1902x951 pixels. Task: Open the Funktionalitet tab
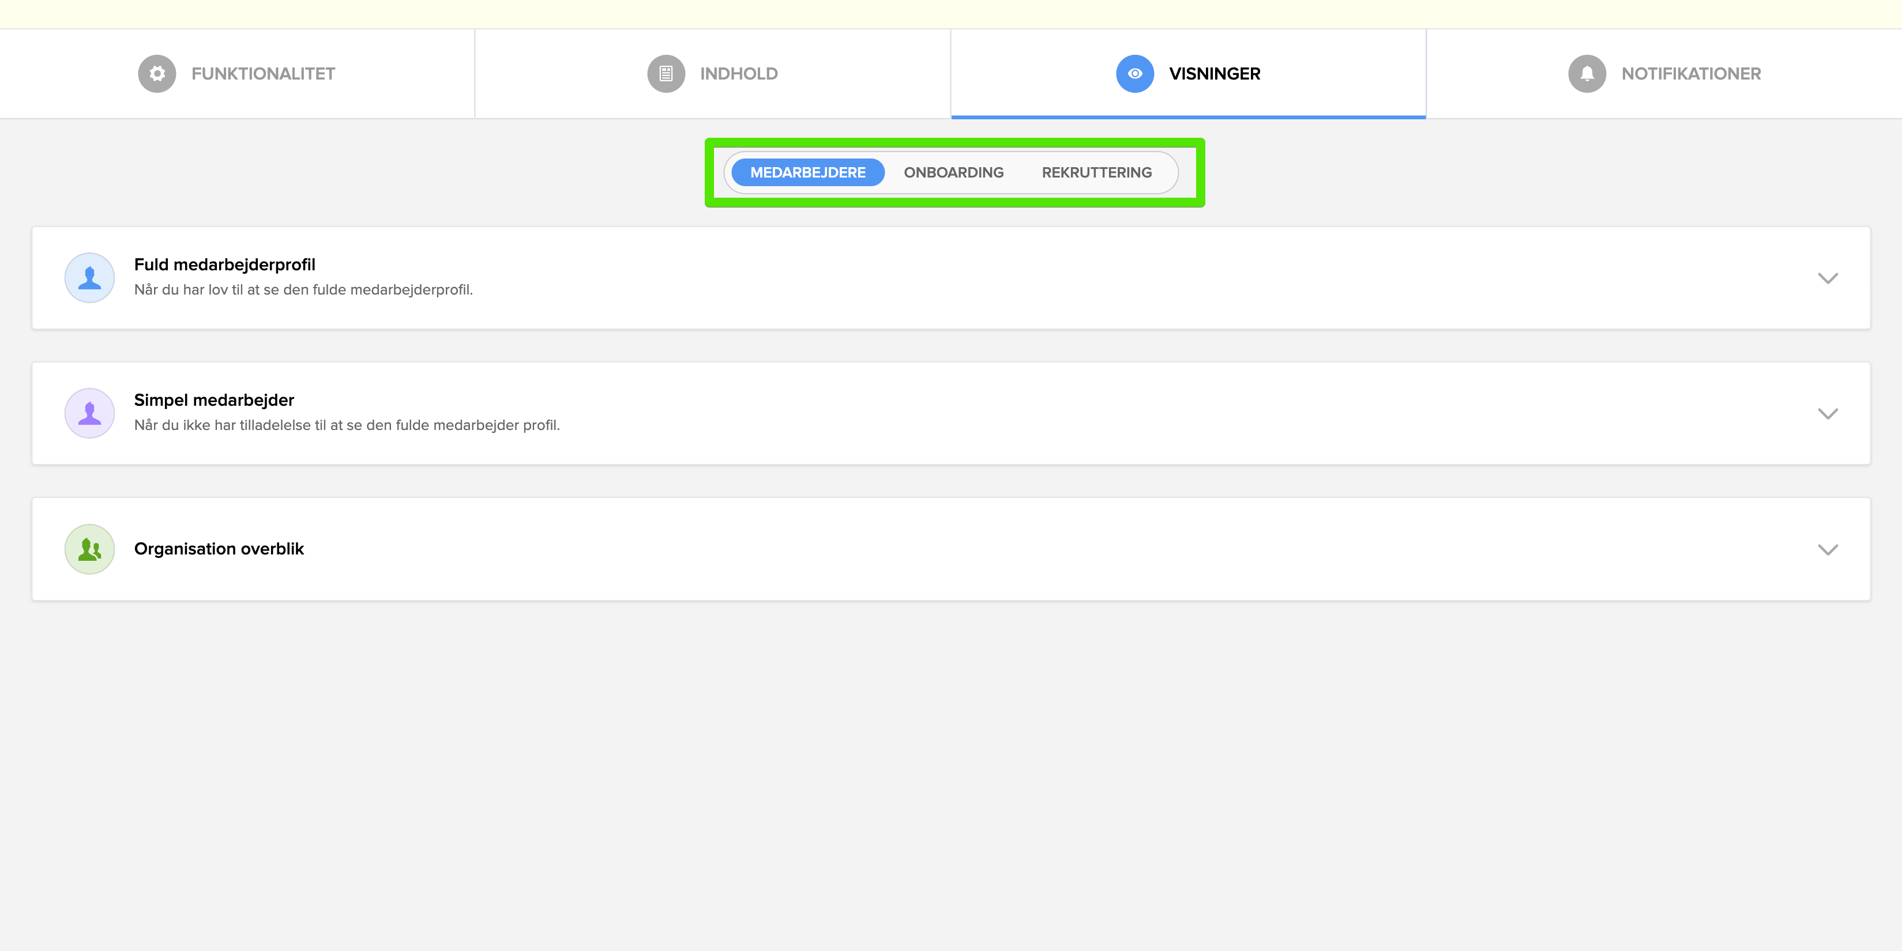263,74
